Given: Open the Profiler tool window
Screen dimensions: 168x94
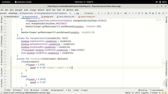Looking at the screenshot, I should click(x=45, y=90).
